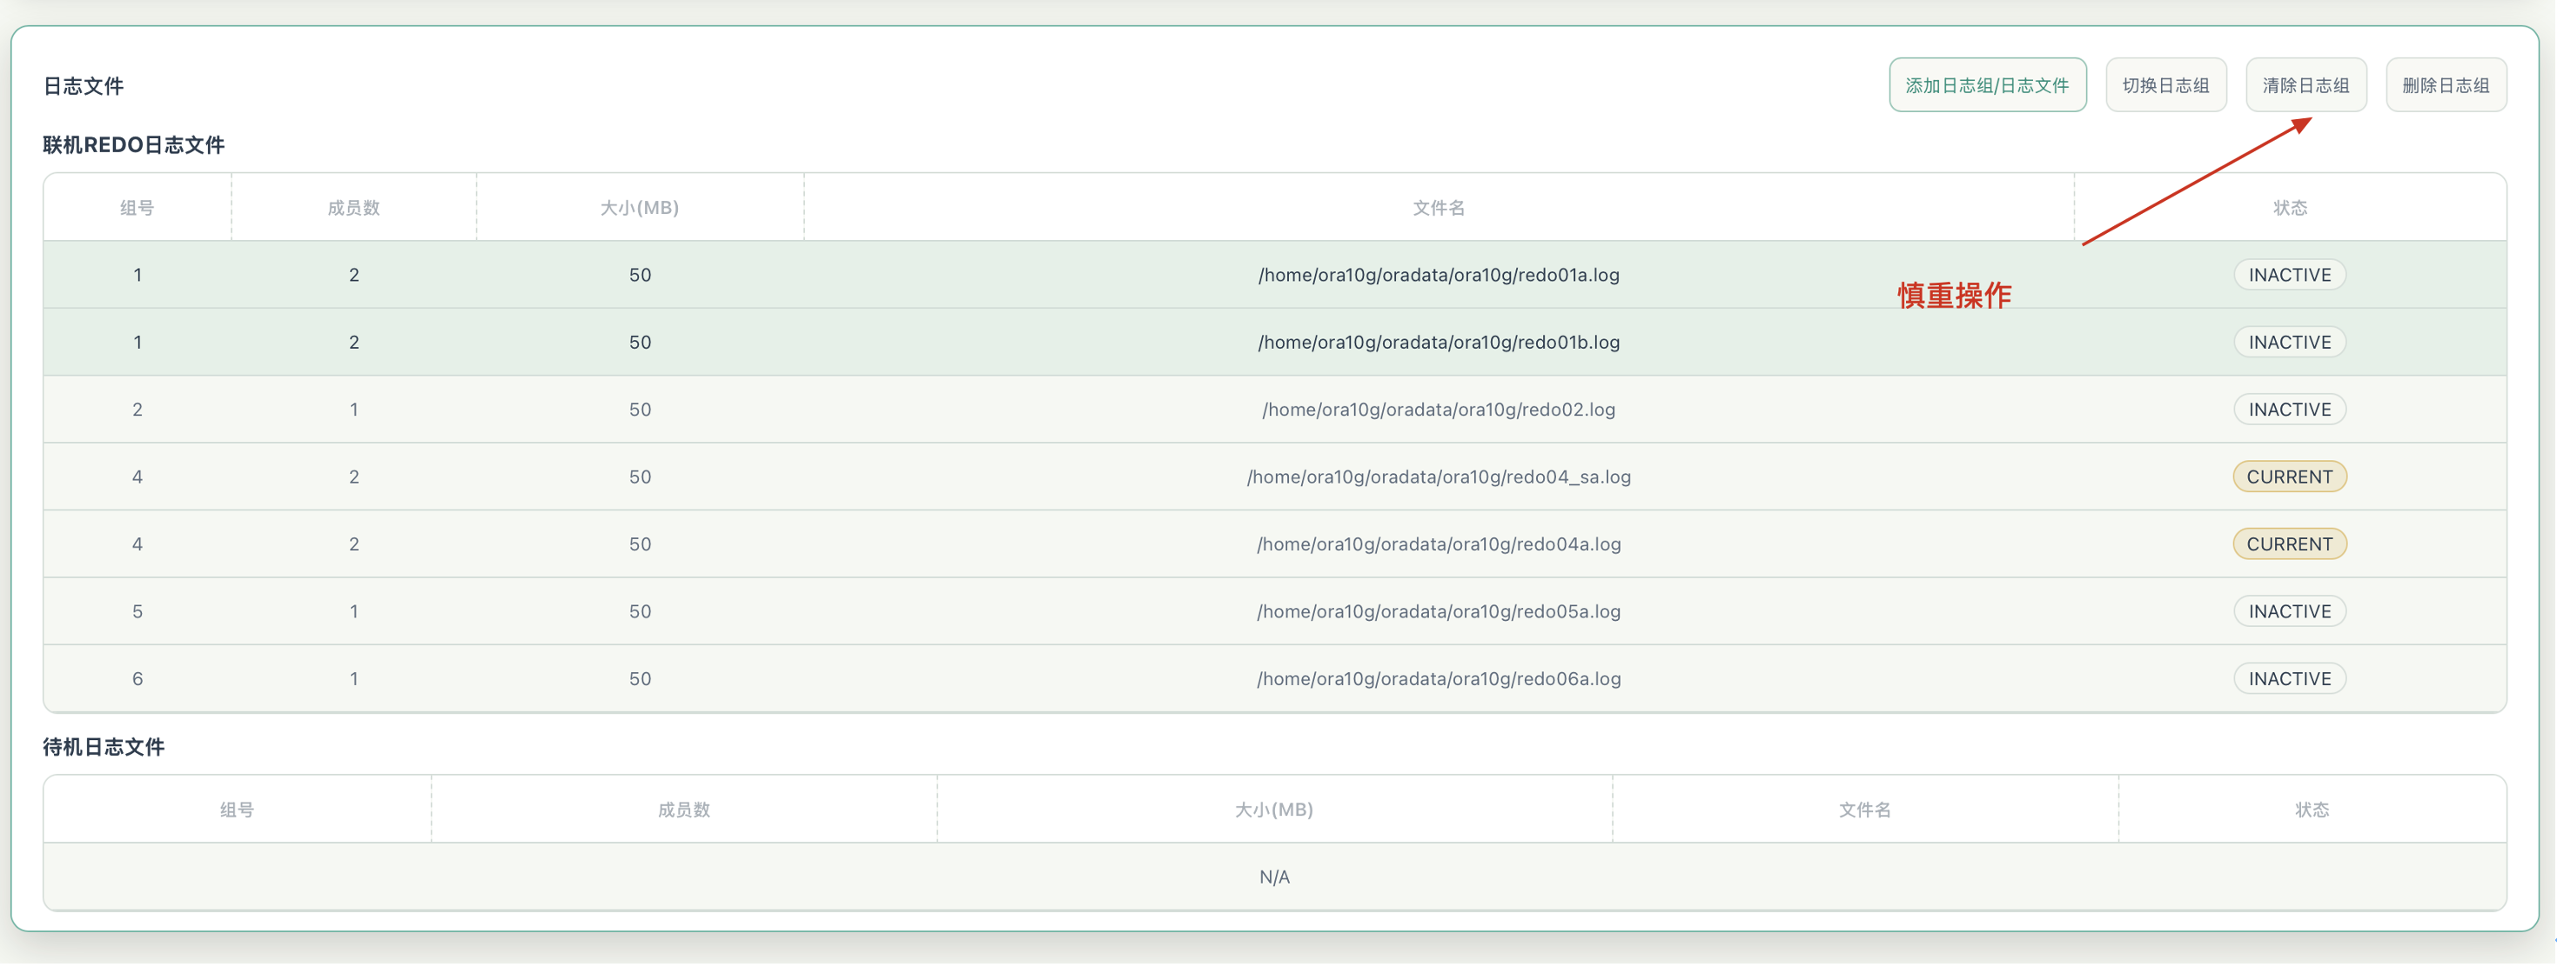
Task: Click the INACTIVE badge for redo02.log
Action: coord(2289,410)
